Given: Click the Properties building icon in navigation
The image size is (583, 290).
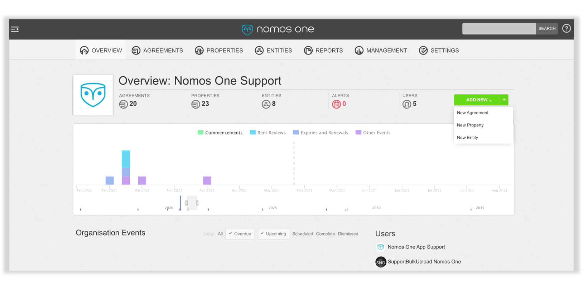Looking at the screenshot, I should tap(199, 51).
